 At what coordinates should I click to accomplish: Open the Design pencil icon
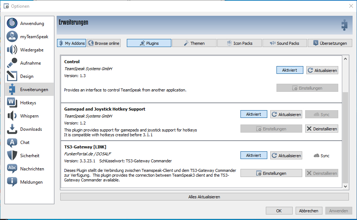[x=12, y=76]
